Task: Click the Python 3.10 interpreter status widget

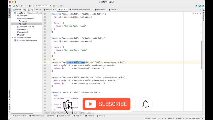Action: (x=188, y=119)
